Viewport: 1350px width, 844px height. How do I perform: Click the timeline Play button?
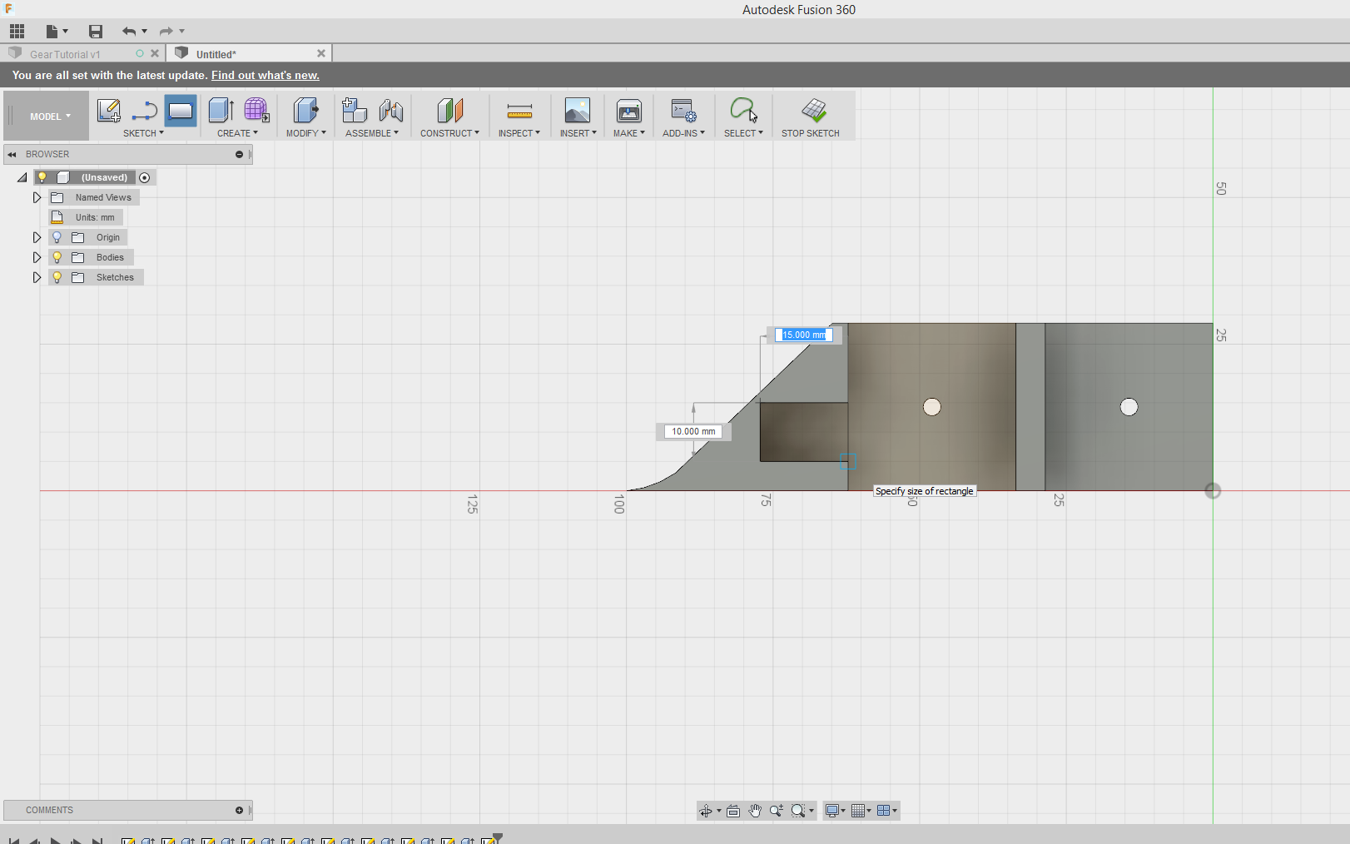click(x=55, y=841)
